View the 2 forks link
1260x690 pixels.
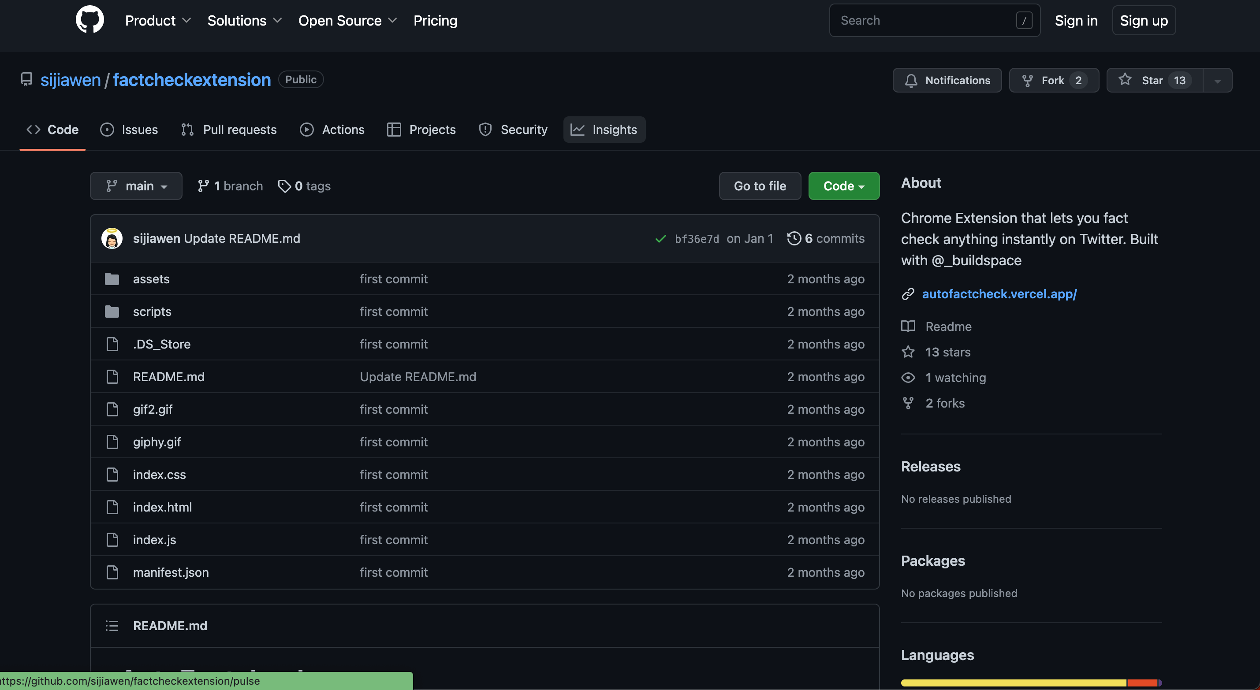[x=933, y=403]
